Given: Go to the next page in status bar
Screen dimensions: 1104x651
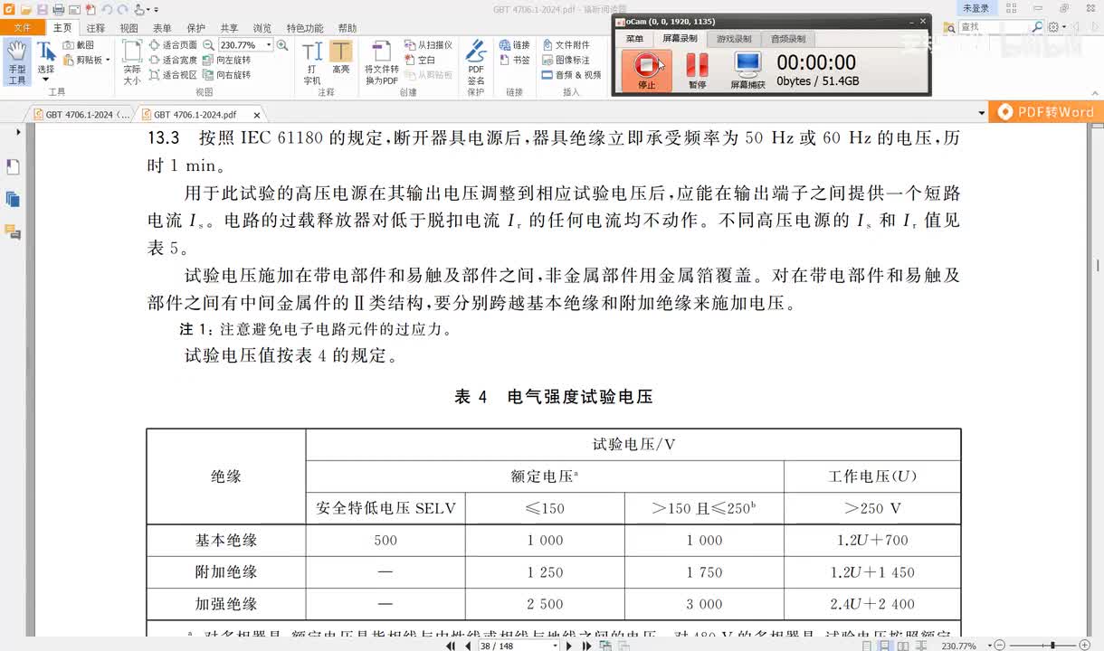Looking at the screenshot, I should click(x=570, y=646).
